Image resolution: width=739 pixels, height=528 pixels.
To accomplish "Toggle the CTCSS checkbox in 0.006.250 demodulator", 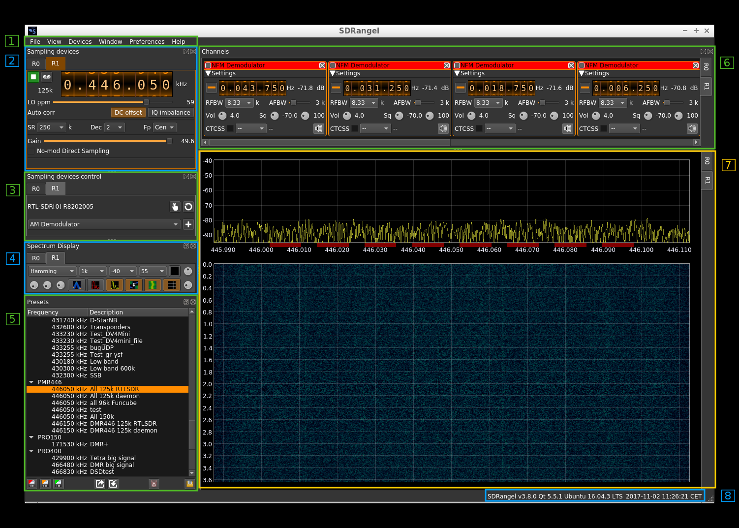I will [604, 129].
